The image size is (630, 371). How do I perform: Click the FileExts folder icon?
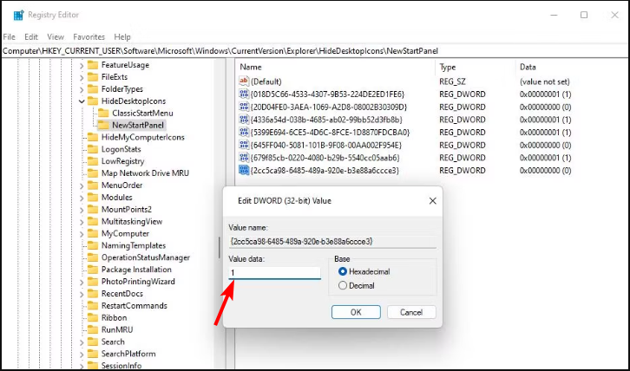93,76
